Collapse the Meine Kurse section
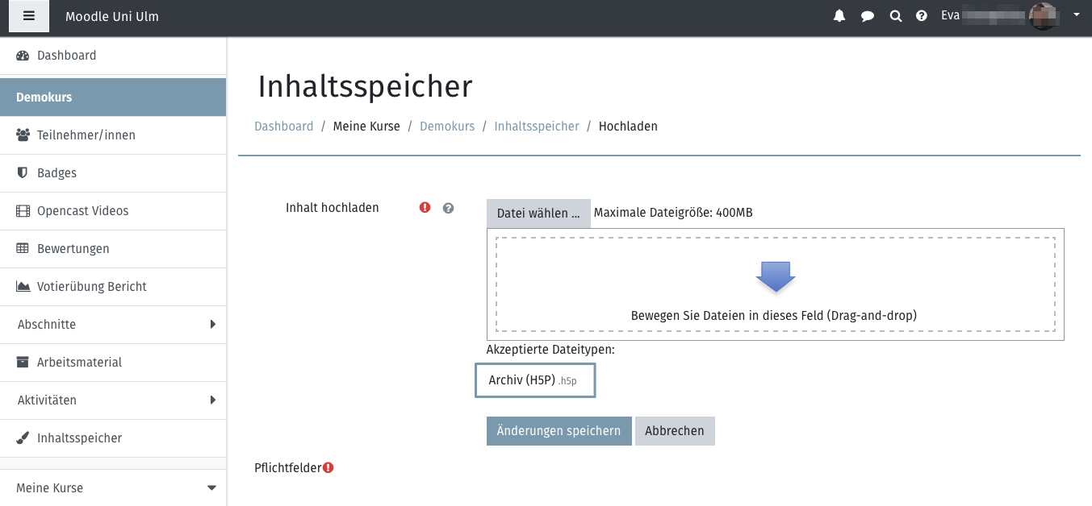 point(212,488)
